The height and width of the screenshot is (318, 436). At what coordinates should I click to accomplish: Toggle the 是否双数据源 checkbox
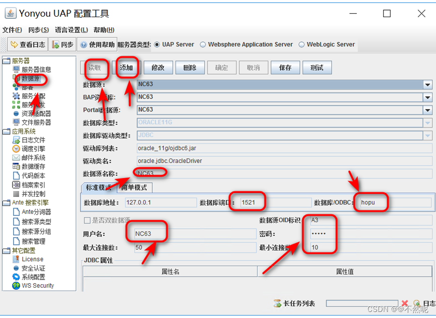click(x=87, y=221)
